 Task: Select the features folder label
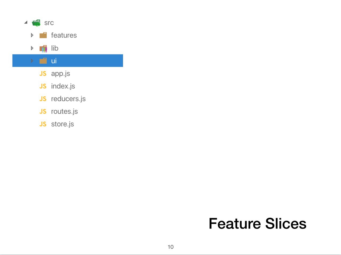click(64, 35)
